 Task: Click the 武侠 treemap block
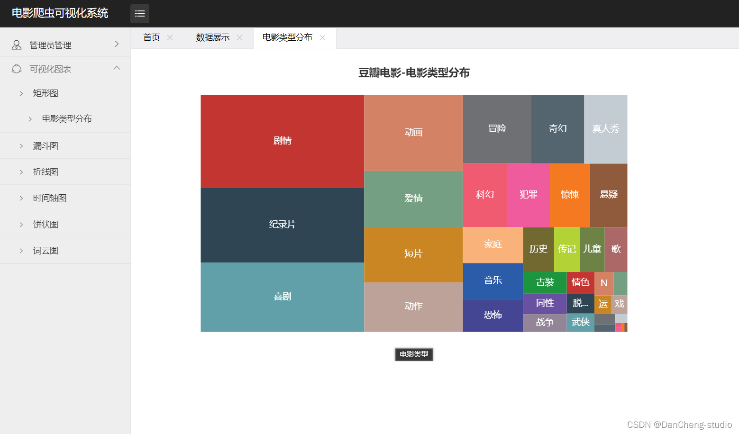point(581,323)
